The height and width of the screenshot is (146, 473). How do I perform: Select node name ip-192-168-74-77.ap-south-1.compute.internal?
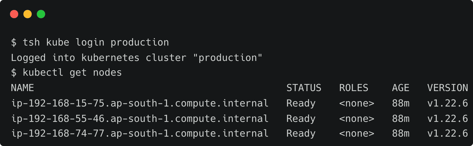[x=140, y=134]
